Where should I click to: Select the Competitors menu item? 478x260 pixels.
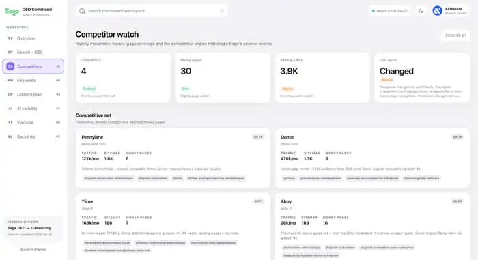pos(33,66)
